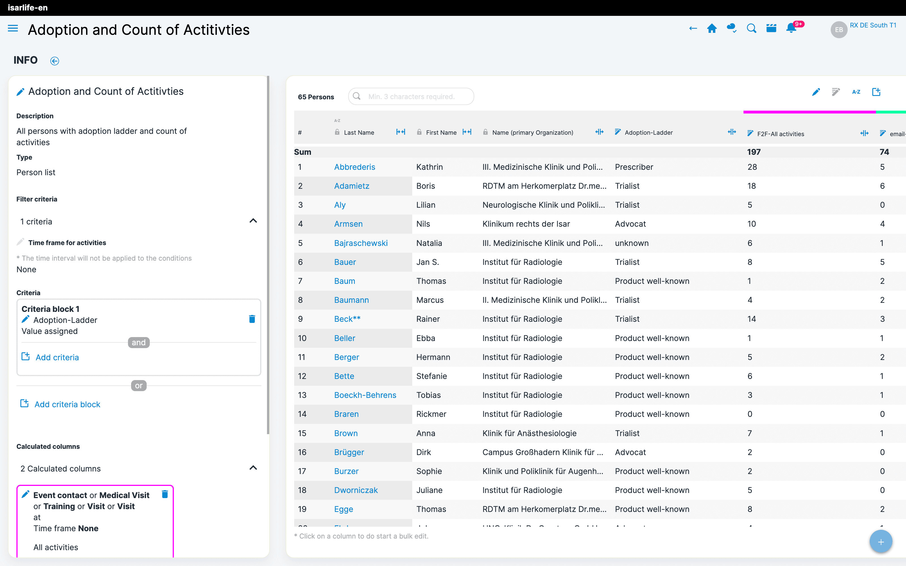The width and height of the screenshot is (906, 566).
Task: Toggle the 'or' operator between blocks
Action: pyautogui.click(x=138, y=385)
